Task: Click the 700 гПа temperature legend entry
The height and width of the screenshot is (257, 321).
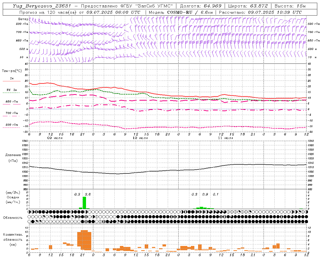Action: [x=12, y=113]
